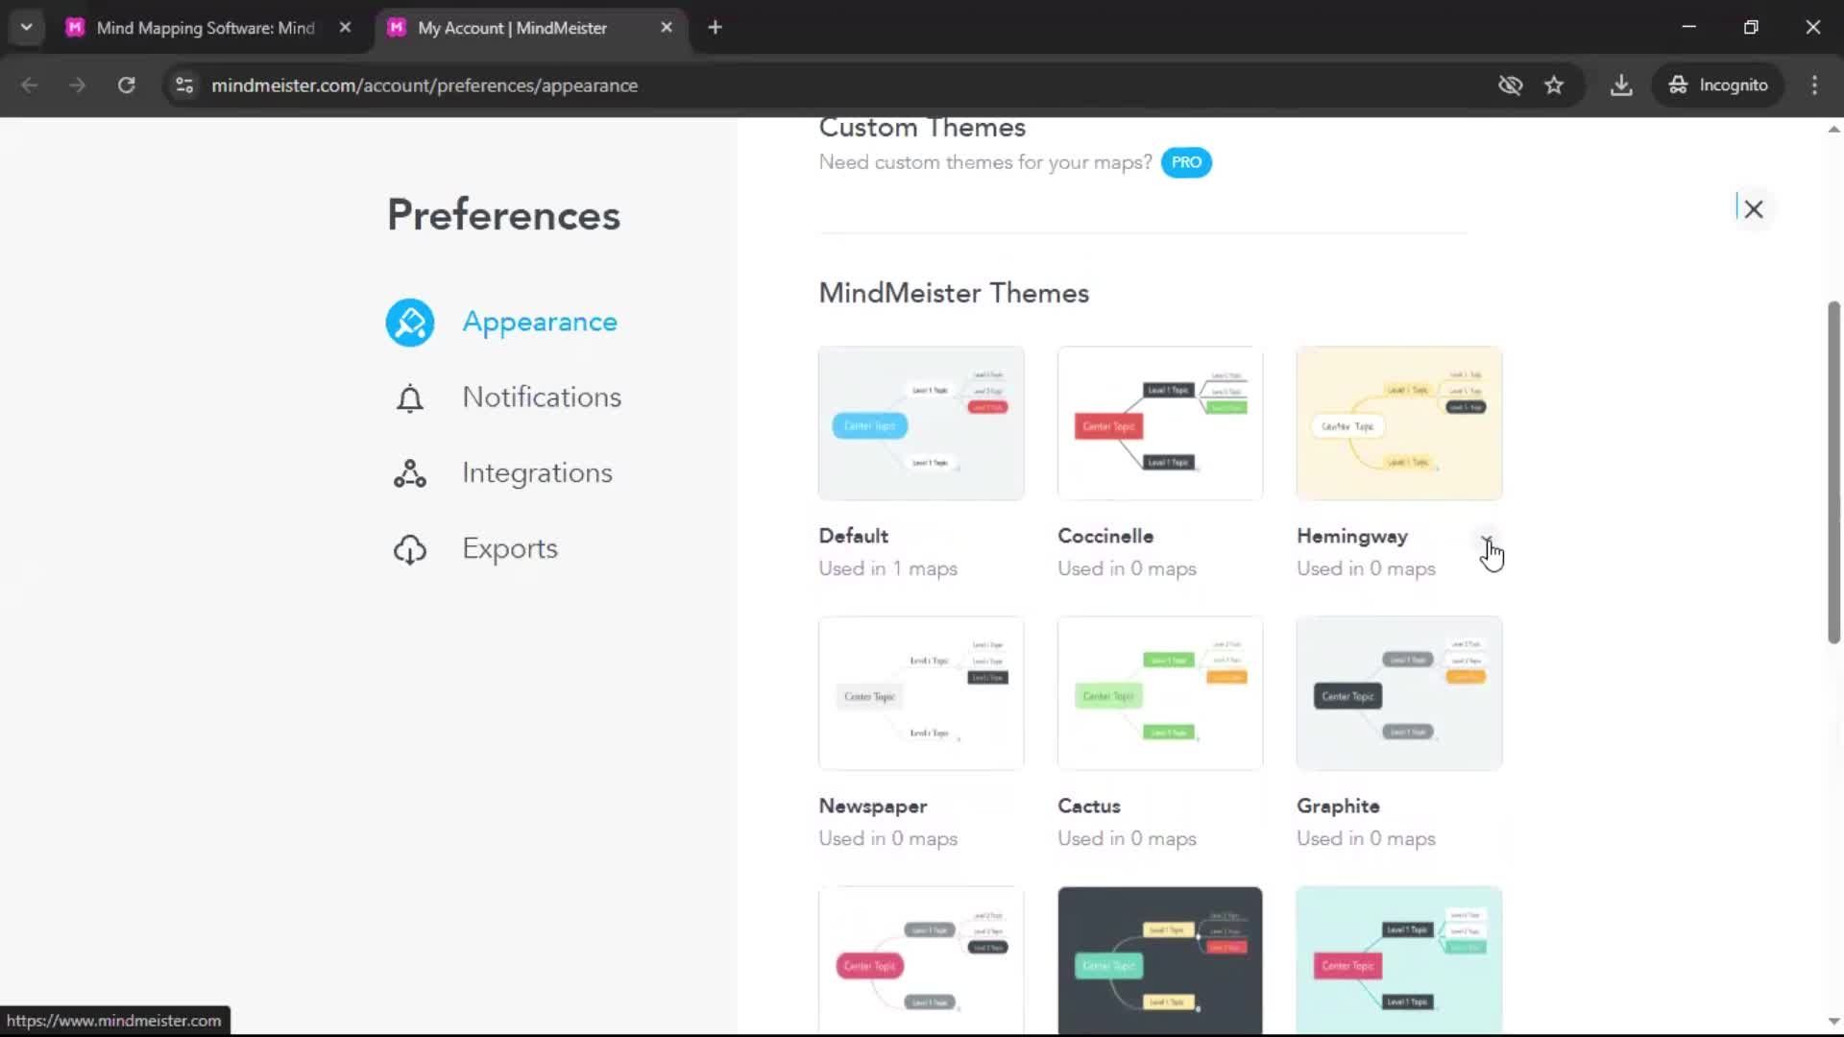Click the Integrations nodes icon
The height and width of the screenshot is (1037, 1844).
410,473
